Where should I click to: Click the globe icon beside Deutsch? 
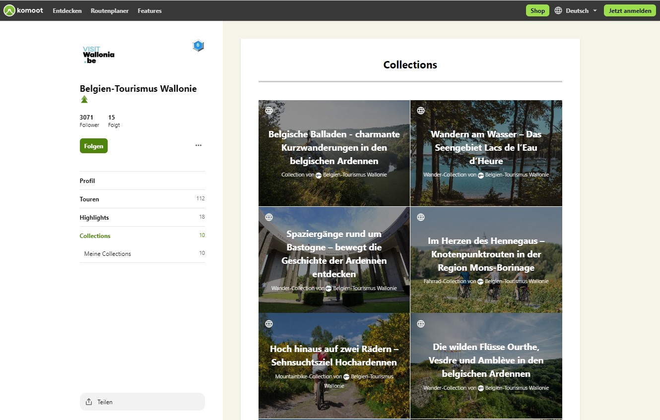[x=558, y=10]
